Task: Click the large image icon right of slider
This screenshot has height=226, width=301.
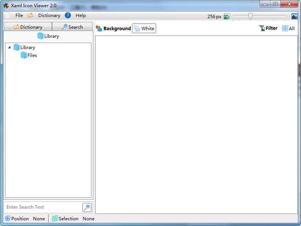Action: click(x=294, y=17)
